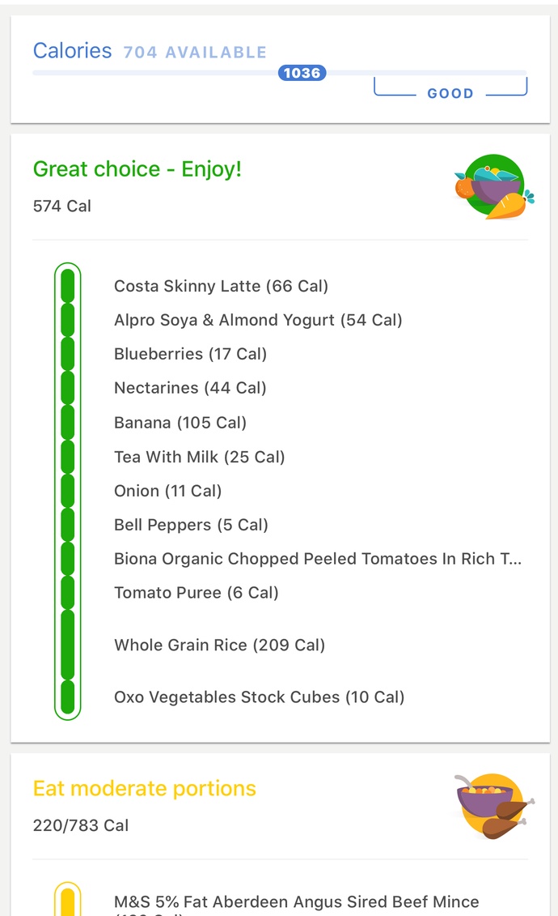Screen dimensions: 558x916
Task: Select Oxo Vegetables Stock Cubes entry
Action: (x=259, y=697)
